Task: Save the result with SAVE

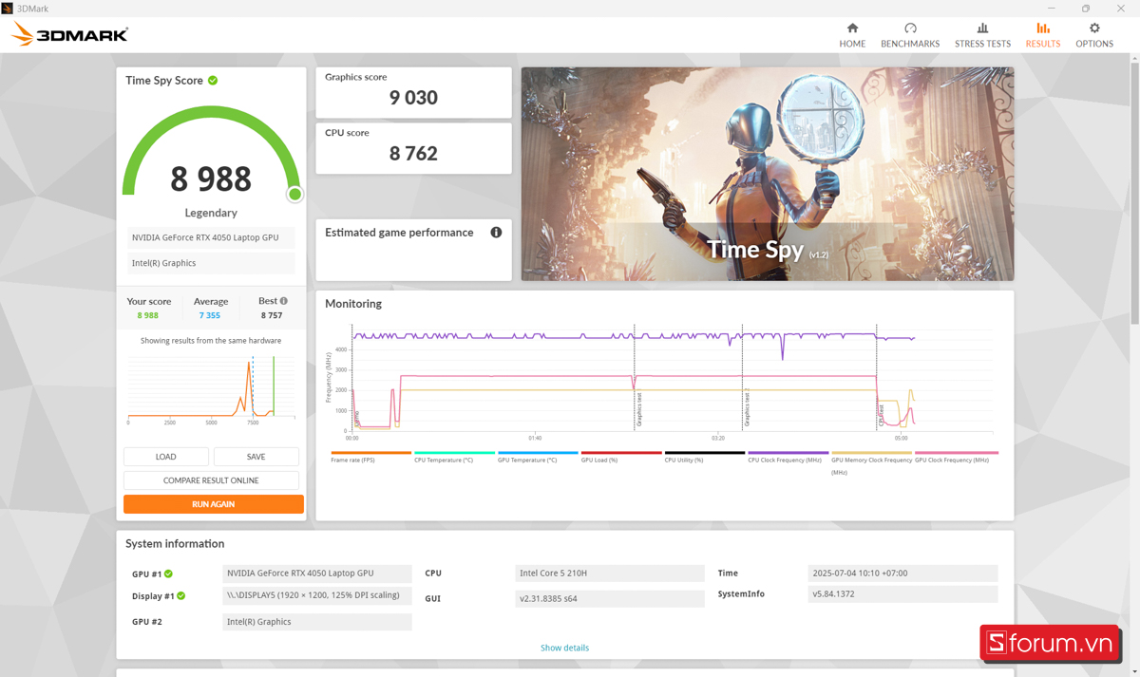Action: (x=256, y=457)
